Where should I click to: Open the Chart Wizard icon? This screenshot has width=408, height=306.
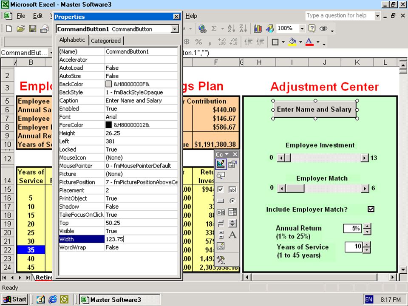258,28
